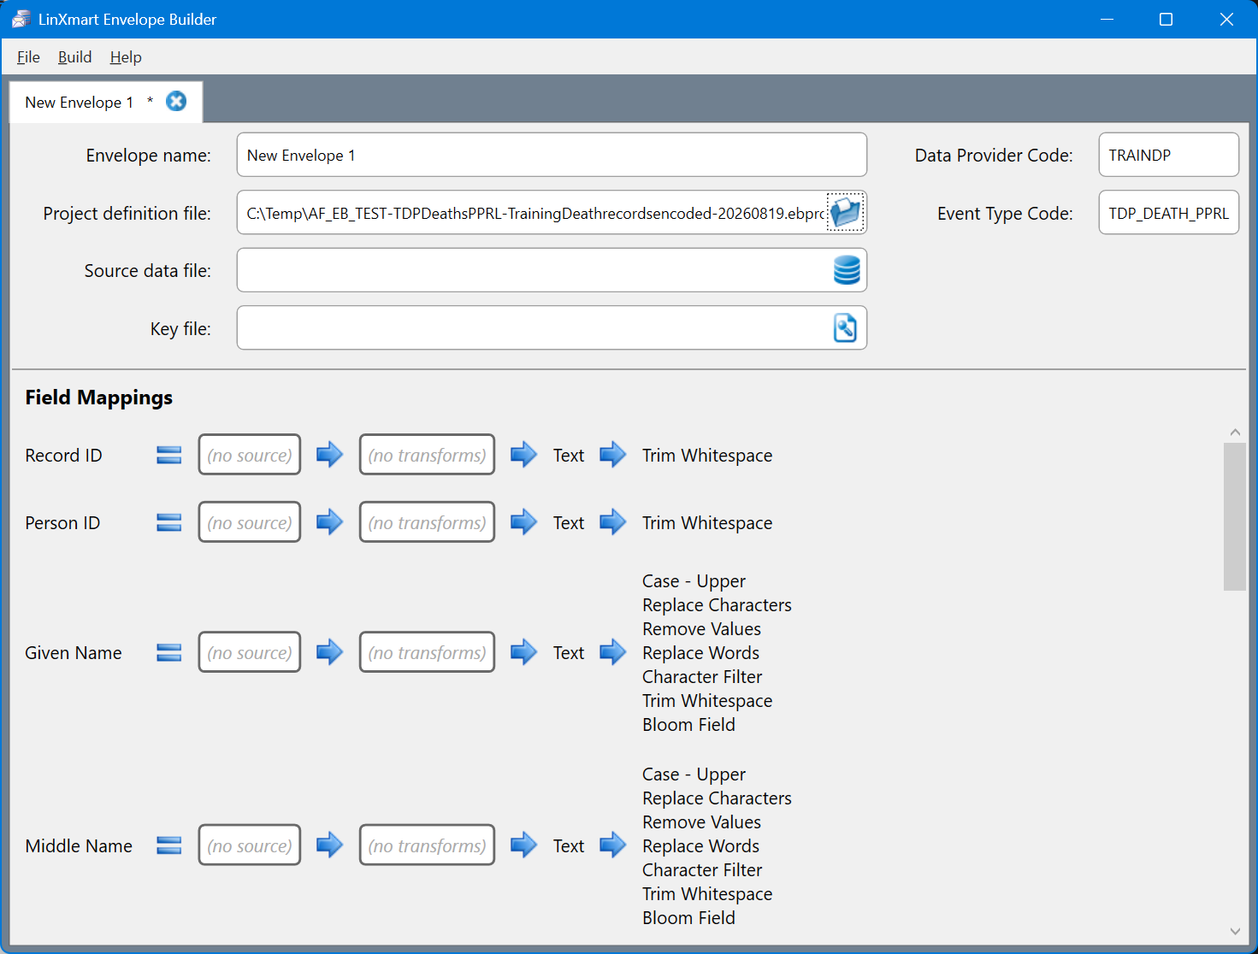Open the Build menu
This screenshot has width=1258, height=954.
(x=74, y=57)
